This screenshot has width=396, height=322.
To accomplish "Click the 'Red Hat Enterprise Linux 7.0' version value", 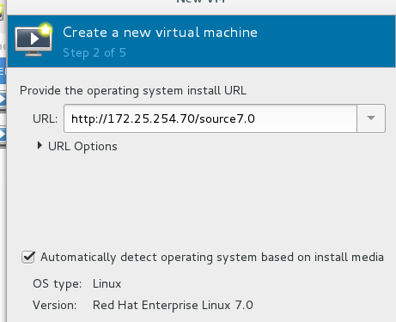I will pos(173,305).
